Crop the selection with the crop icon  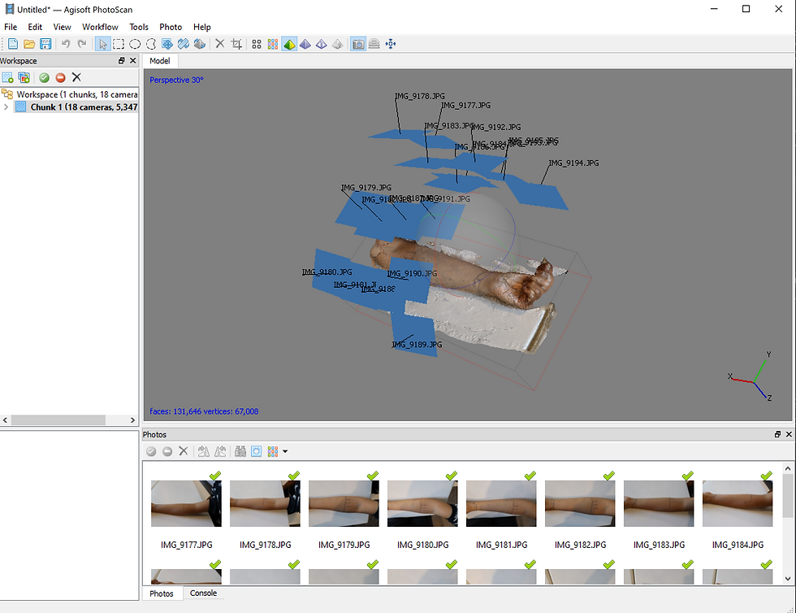(x=236, y=44)
